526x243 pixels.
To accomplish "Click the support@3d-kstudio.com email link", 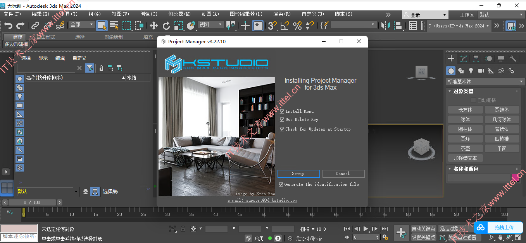I will [x=262, y=200].
